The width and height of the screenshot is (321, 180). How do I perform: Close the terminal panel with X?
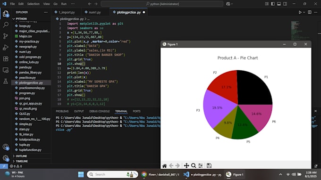[x=315, y=111]
